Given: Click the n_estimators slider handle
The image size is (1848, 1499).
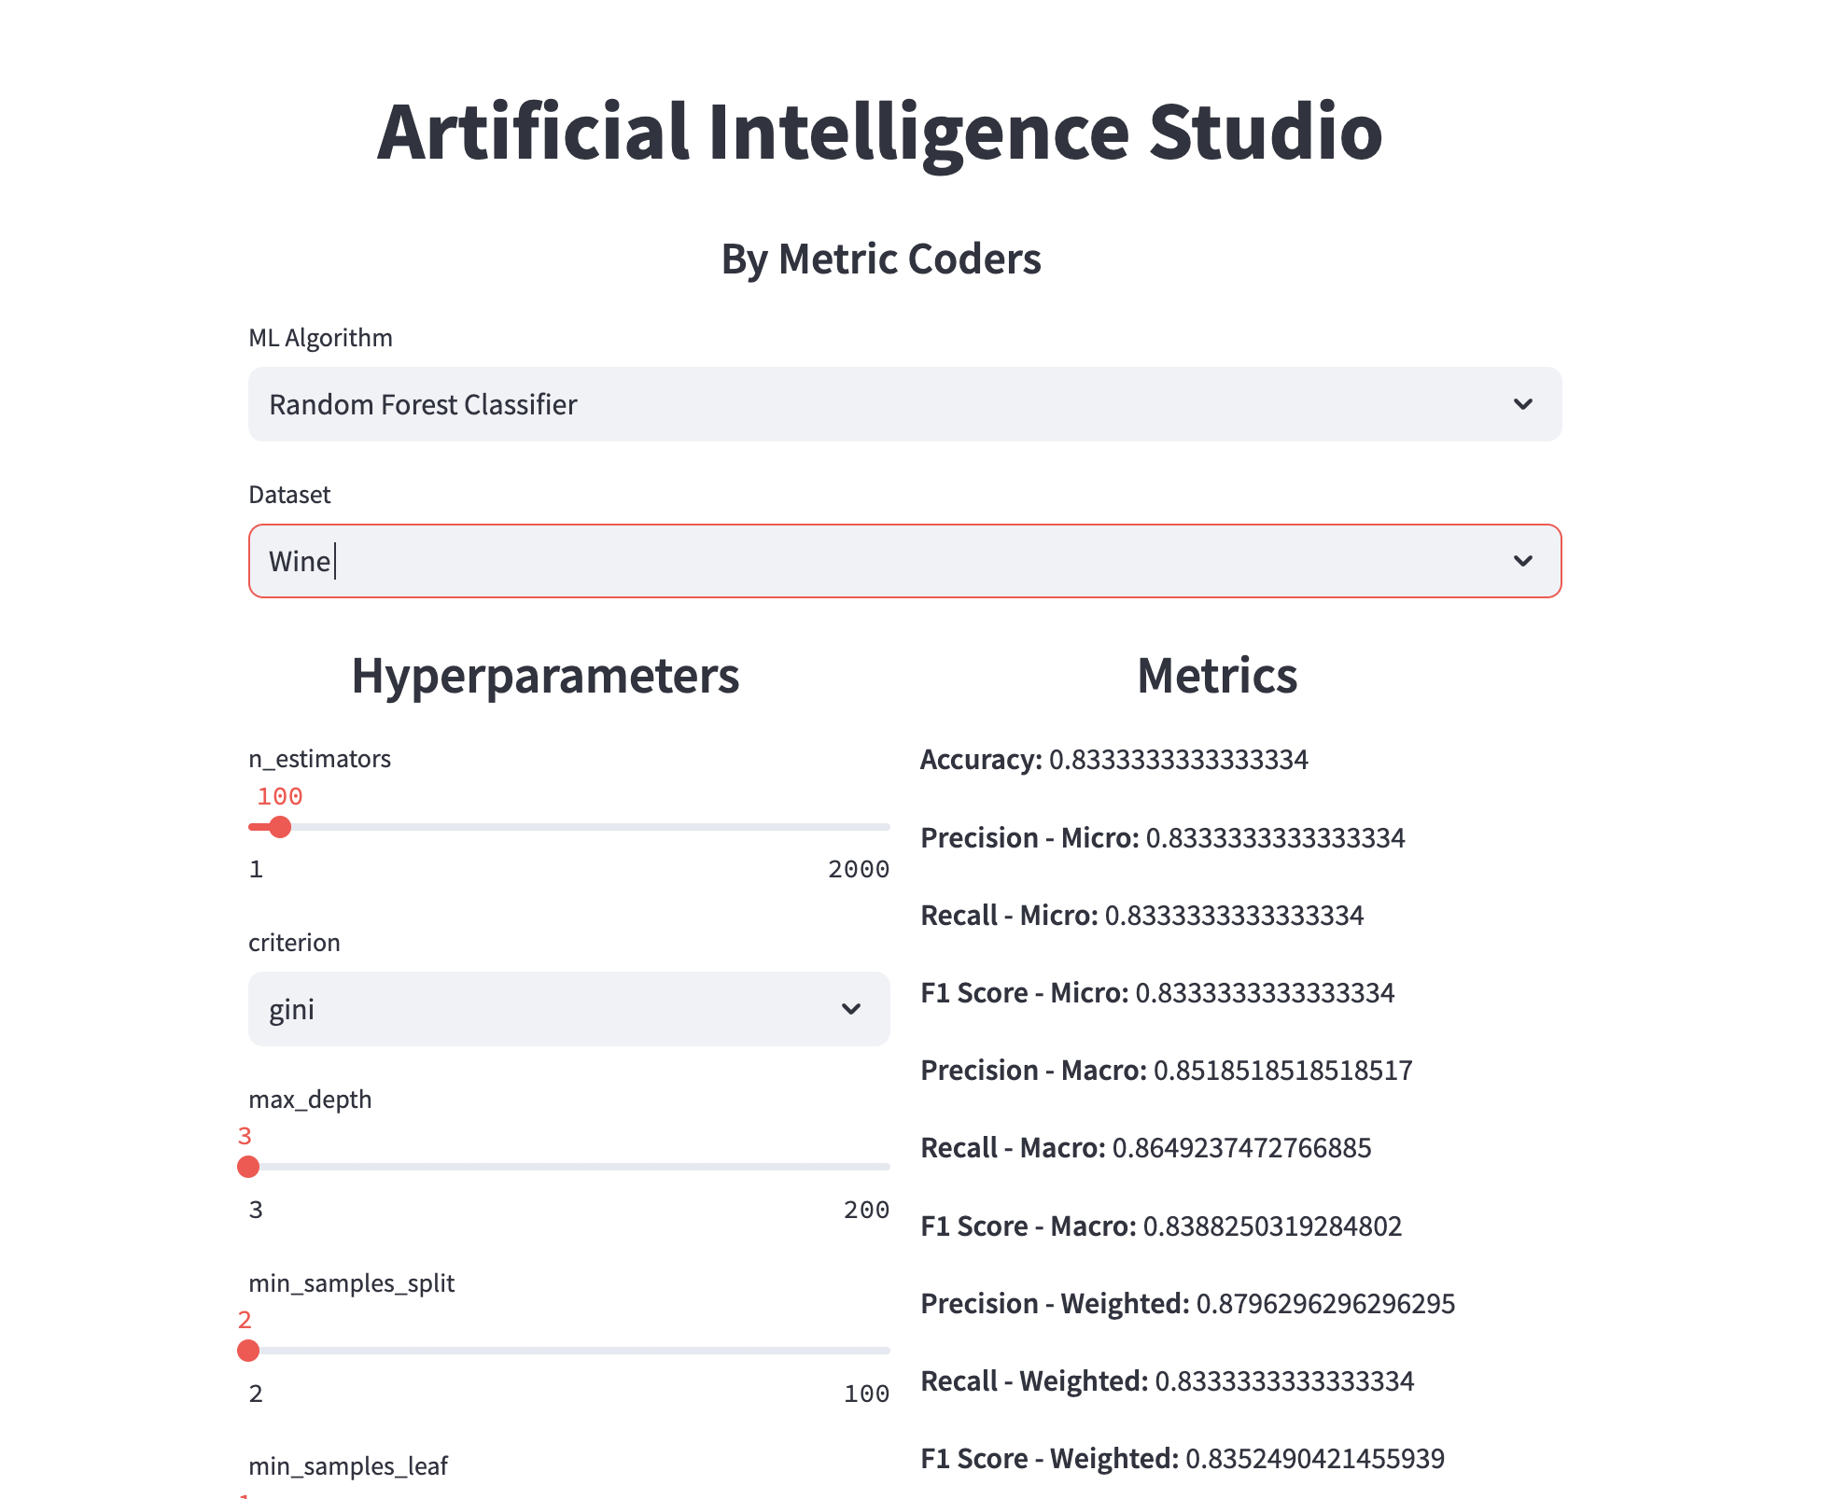Looking at the screenshot, I should click(280, 827).
